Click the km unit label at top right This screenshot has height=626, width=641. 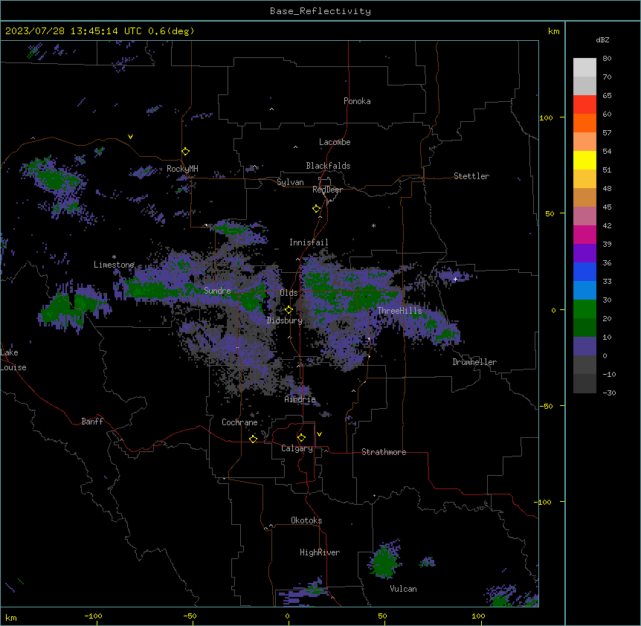(x=554, y=31)
